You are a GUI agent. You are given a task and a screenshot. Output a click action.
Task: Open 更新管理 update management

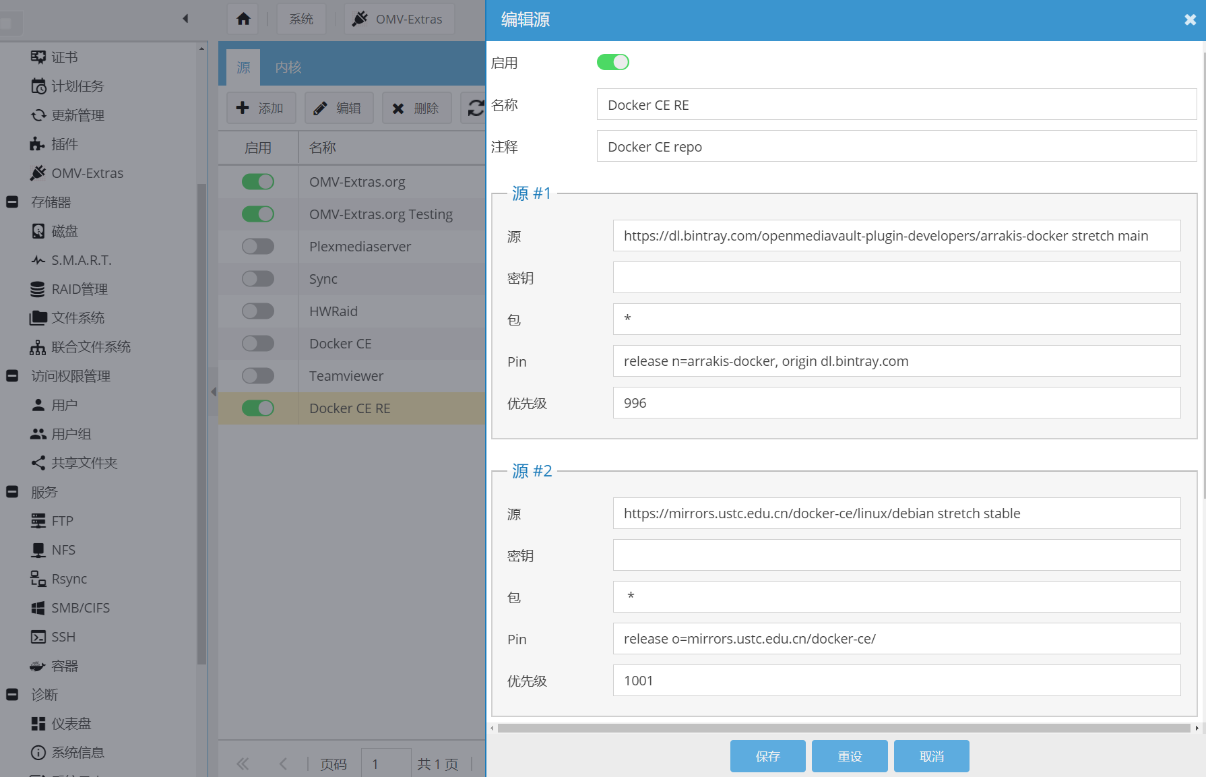click(67, 115)
